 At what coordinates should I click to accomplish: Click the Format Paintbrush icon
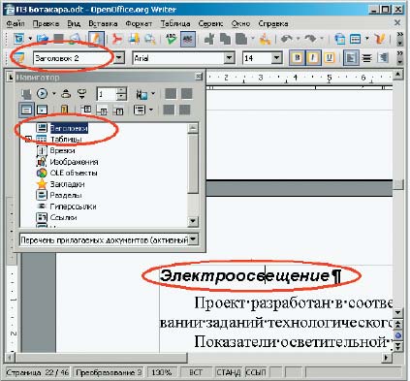[x=266, y=39]
